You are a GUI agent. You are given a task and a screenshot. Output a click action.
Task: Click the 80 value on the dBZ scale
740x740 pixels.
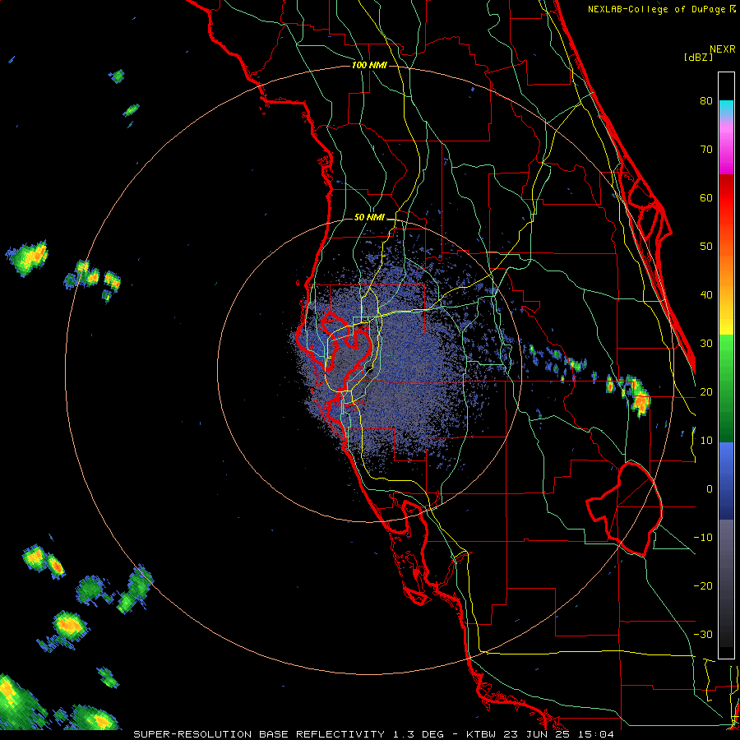pos(706,101)
